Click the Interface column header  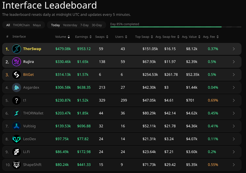click(x=19, y=36)
